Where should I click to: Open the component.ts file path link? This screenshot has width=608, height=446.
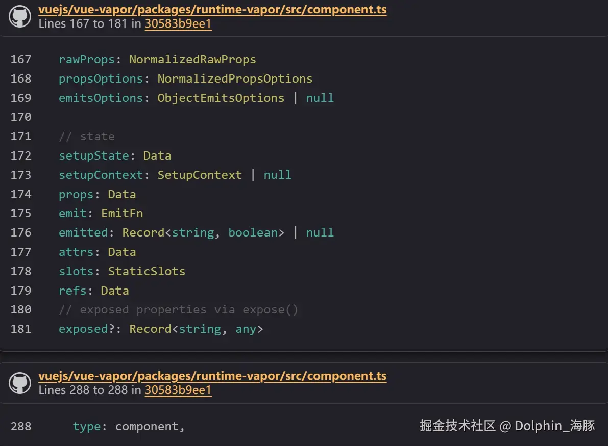pyautogui.click(x=212, y=9)
